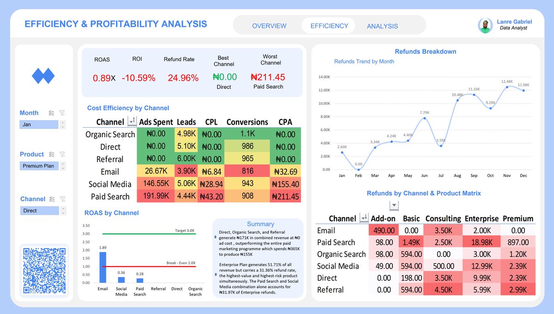Click the ROAS value 0.89X
The image size is (554, 314).
[x=104, y=78]
